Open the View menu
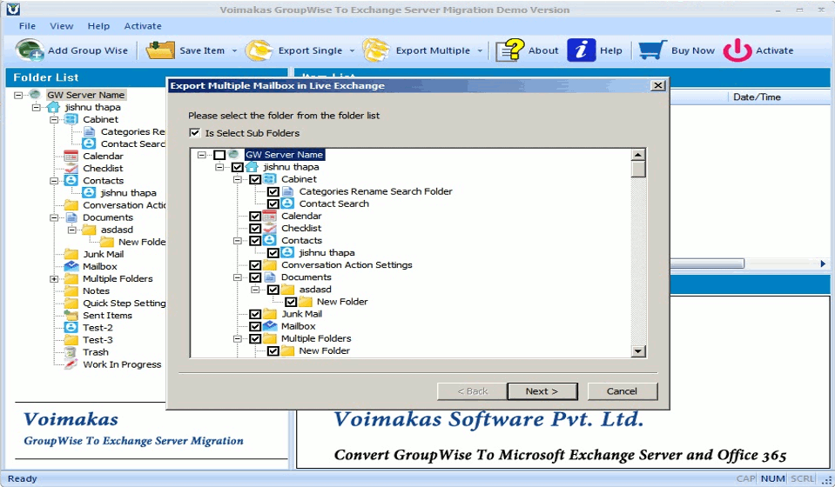This screenshot has width=835, height=487. tap(61, 25)
